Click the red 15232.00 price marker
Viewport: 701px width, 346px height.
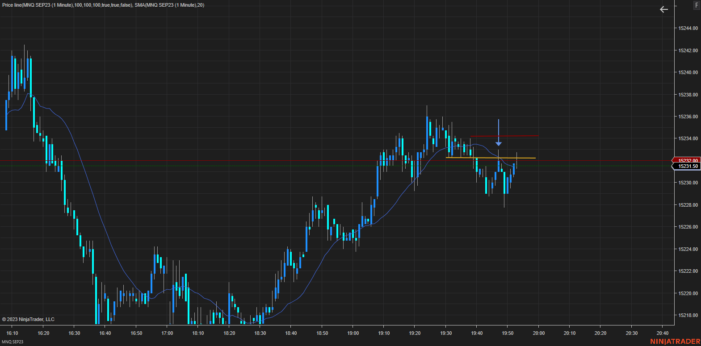pos(686,161)
